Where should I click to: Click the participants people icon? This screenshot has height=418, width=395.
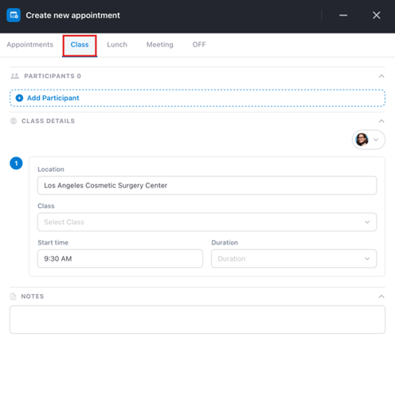(15, 76)
